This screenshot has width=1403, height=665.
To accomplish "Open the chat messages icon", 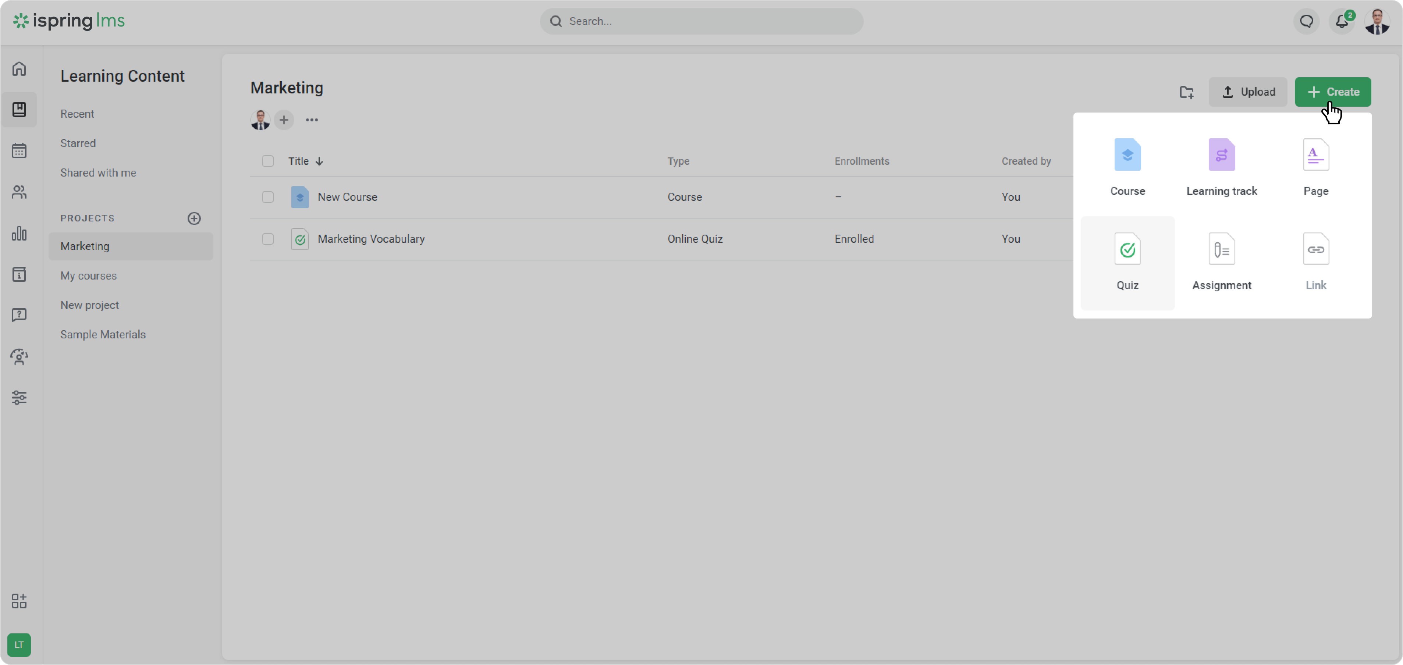I will [1306, 21].
